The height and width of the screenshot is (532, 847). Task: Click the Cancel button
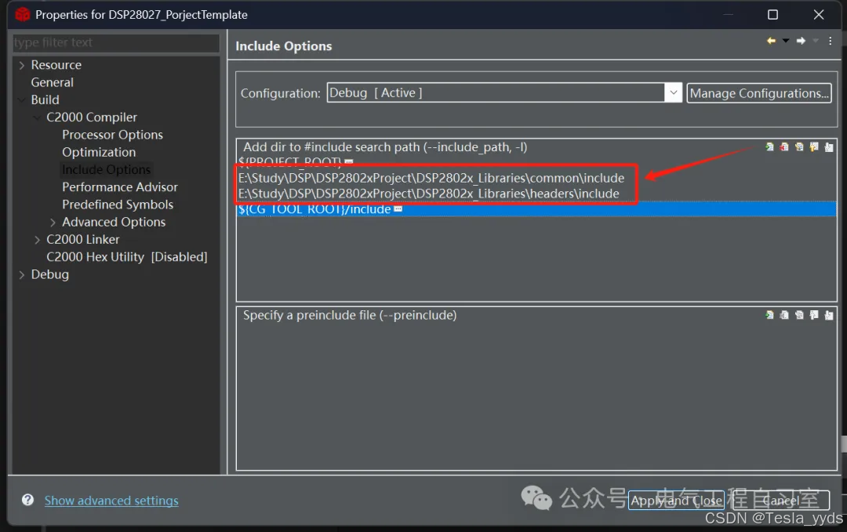[780, 500]
